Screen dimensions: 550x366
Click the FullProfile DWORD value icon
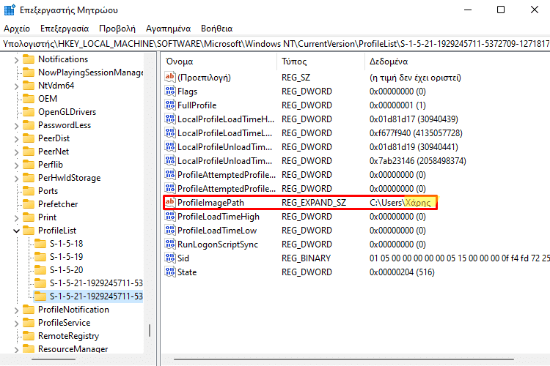click(170, 105)
